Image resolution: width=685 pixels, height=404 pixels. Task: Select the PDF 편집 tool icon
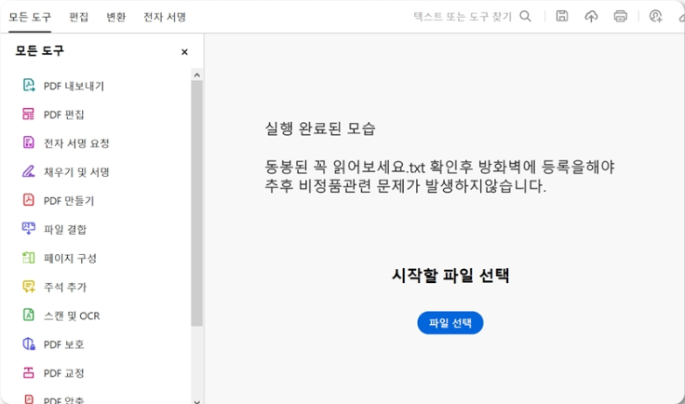(28, 114)
